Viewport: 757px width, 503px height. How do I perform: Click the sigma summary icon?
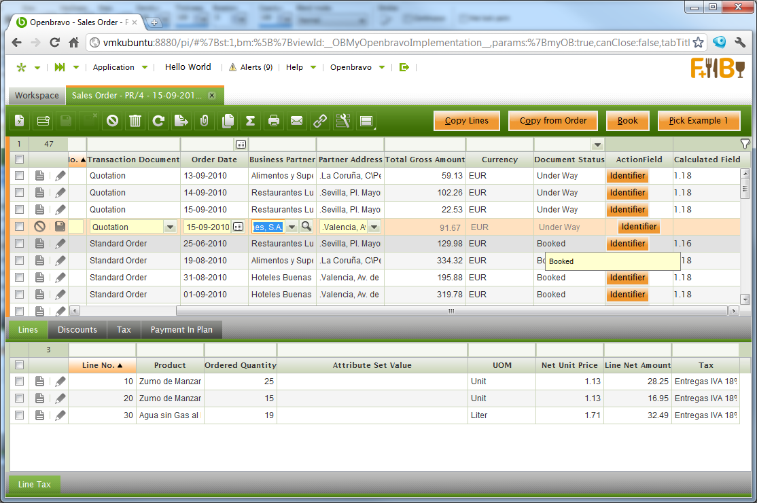tap(250, 121)
